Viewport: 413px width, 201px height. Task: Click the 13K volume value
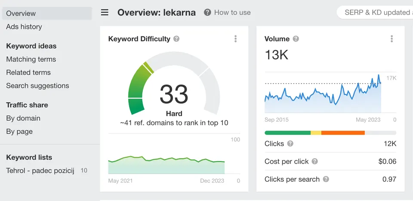pyautogui.click(x=277, y=55)
